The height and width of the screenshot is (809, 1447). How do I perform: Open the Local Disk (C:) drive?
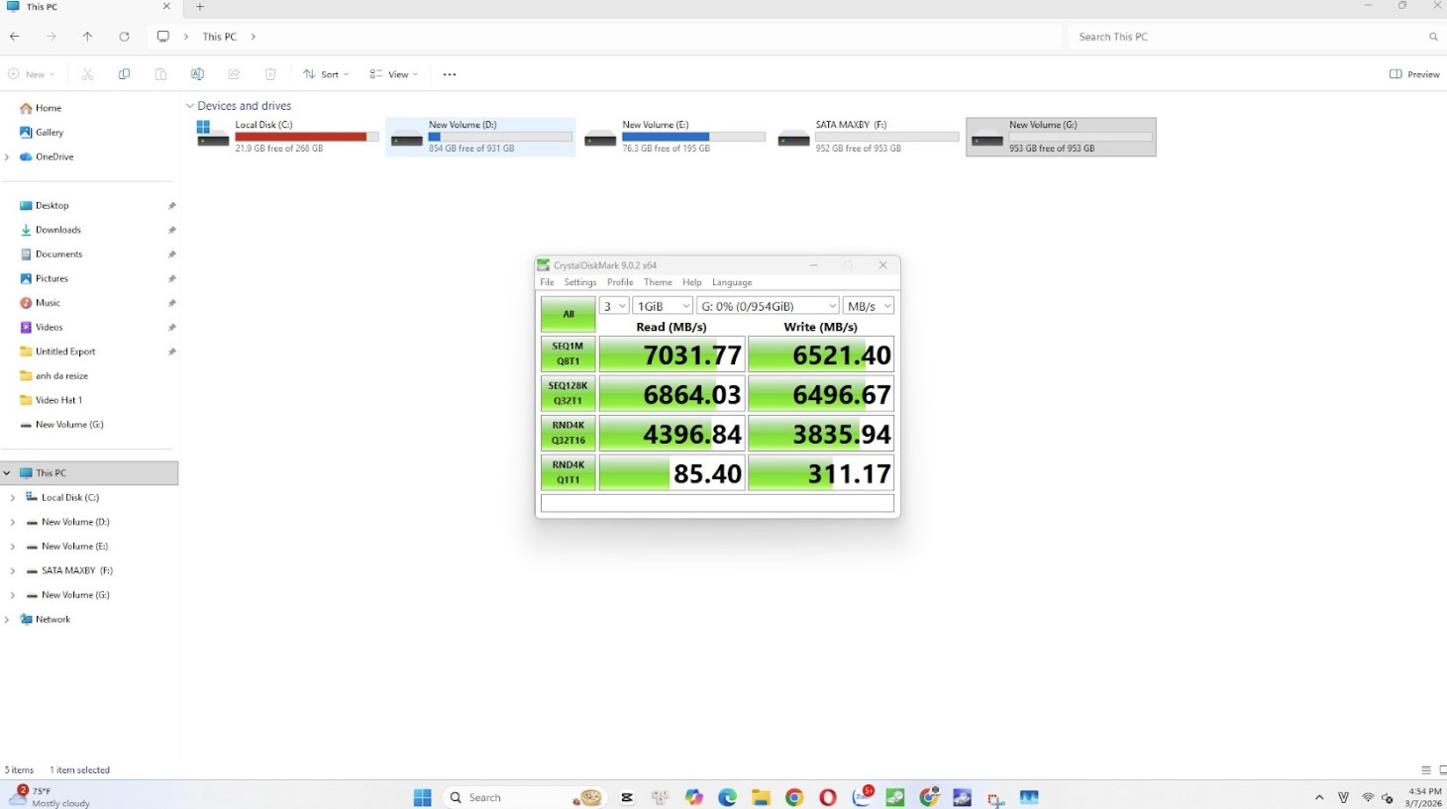click(x=287, y=137)
